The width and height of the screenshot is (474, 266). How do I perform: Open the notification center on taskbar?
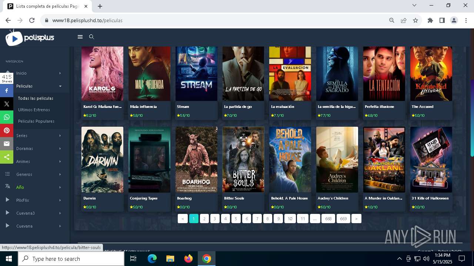tap(461, 259)
